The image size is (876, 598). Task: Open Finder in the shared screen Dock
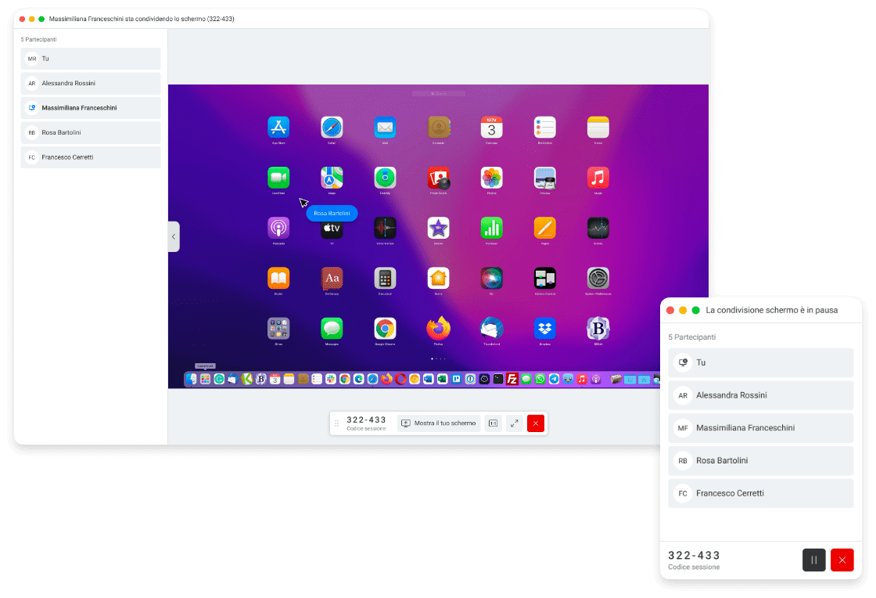pyautogui.click(x=192, y=379)
